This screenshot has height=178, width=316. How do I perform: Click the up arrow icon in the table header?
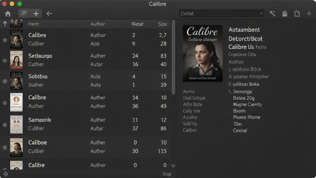[x=5, y=24]
